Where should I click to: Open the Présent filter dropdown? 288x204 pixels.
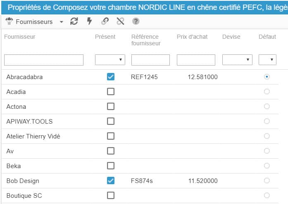pyautogui.click(x=110, y=60)
